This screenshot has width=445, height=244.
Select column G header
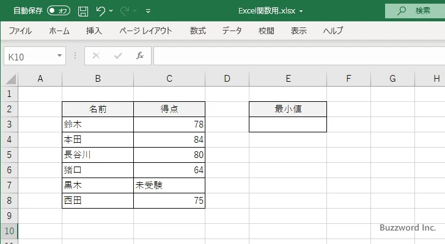[x=392, y=79]
